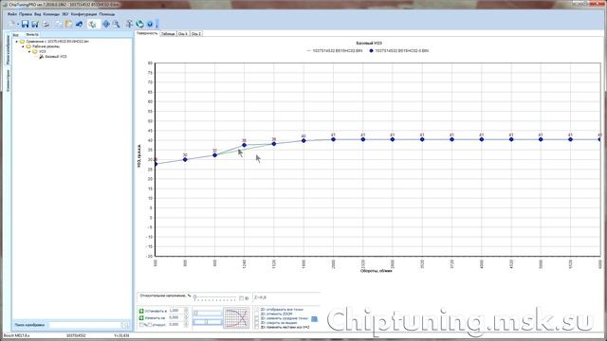The height and width of the screenshot is (341, 607).
Task: Click the calibration icon beside Базовый УОЗ
Action: click(x=41, y=57)
